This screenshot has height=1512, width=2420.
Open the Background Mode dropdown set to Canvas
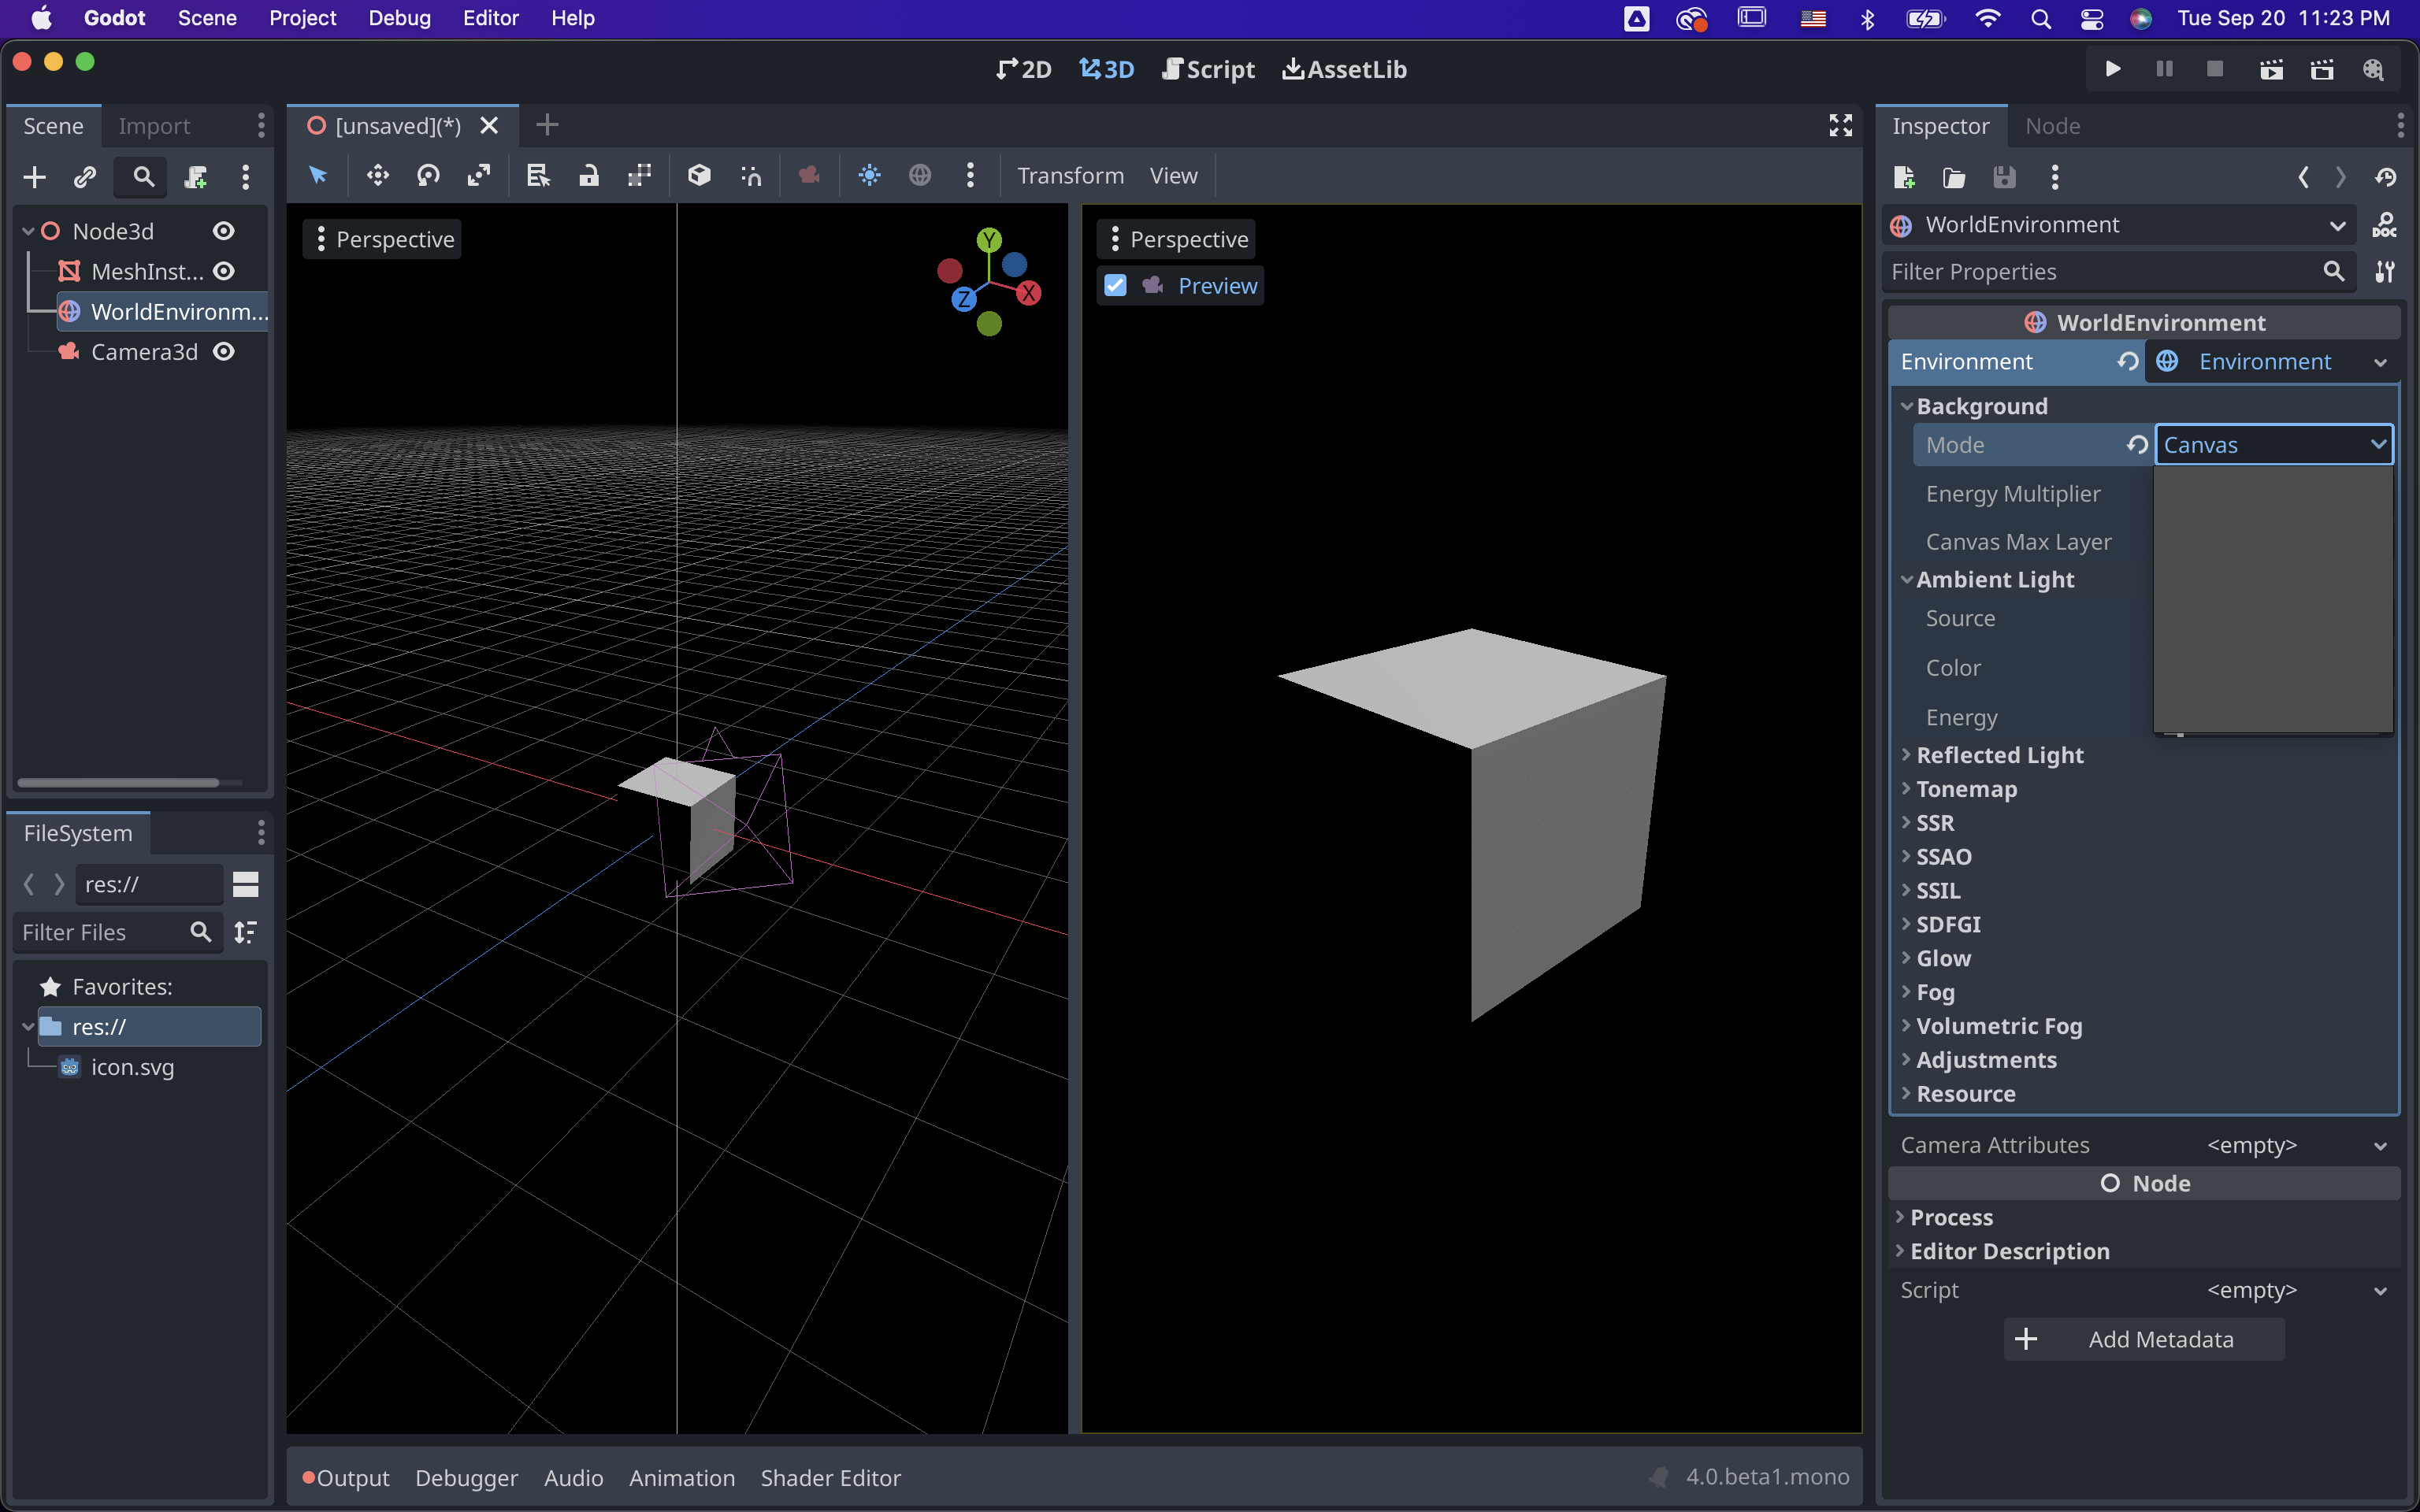point(2273,444)
